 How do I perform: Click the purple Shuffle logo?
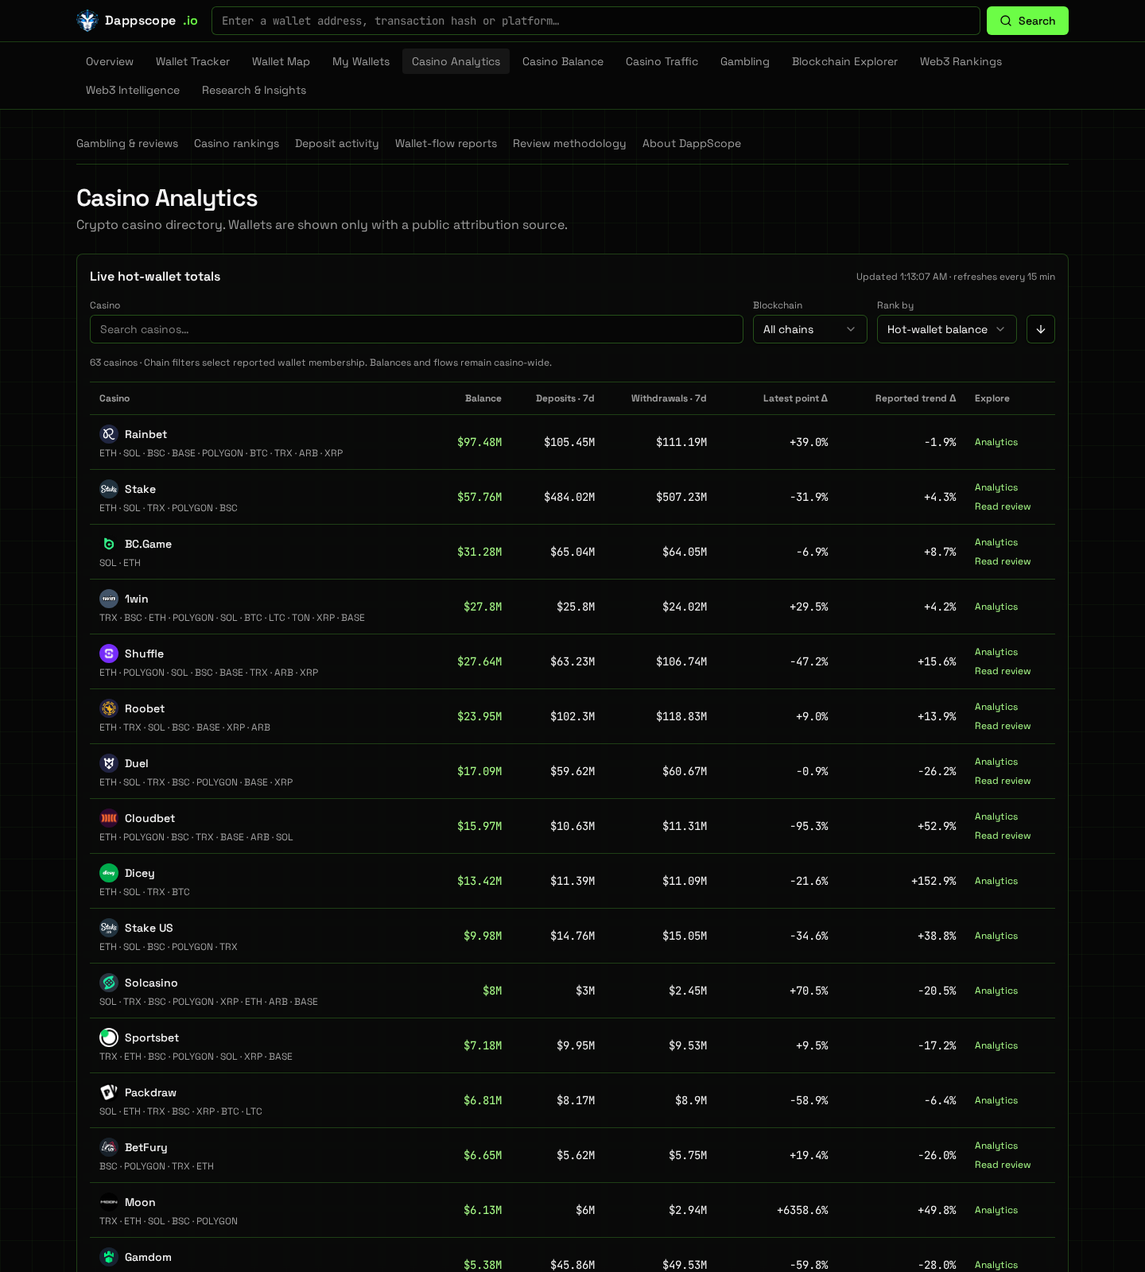tap(109, 653)
